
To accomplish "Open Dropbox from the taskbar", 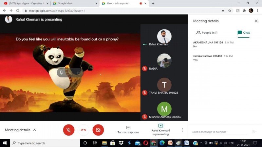I will pyautogui.click(x=121, y=143).
